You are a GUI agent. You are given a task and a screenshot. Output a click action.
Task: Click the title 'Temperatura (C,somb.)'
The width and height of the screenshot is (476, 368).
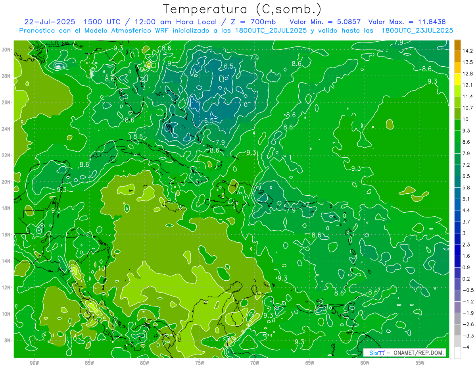click(242, 9)
